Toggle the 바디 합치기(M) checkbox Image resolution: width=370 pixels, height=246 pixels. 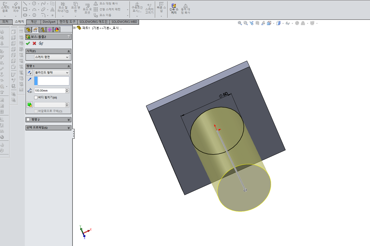pyautogui.click(x=36, y=97)
